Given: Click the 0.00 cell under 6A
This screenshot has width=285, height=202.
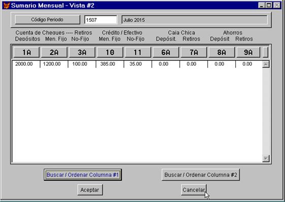Looking at the screenshot, I should coord(164,64).
